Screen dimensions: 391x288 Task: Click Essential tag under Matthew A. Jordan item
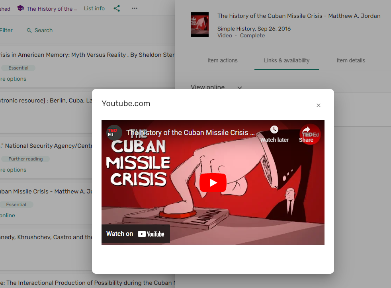16,205
